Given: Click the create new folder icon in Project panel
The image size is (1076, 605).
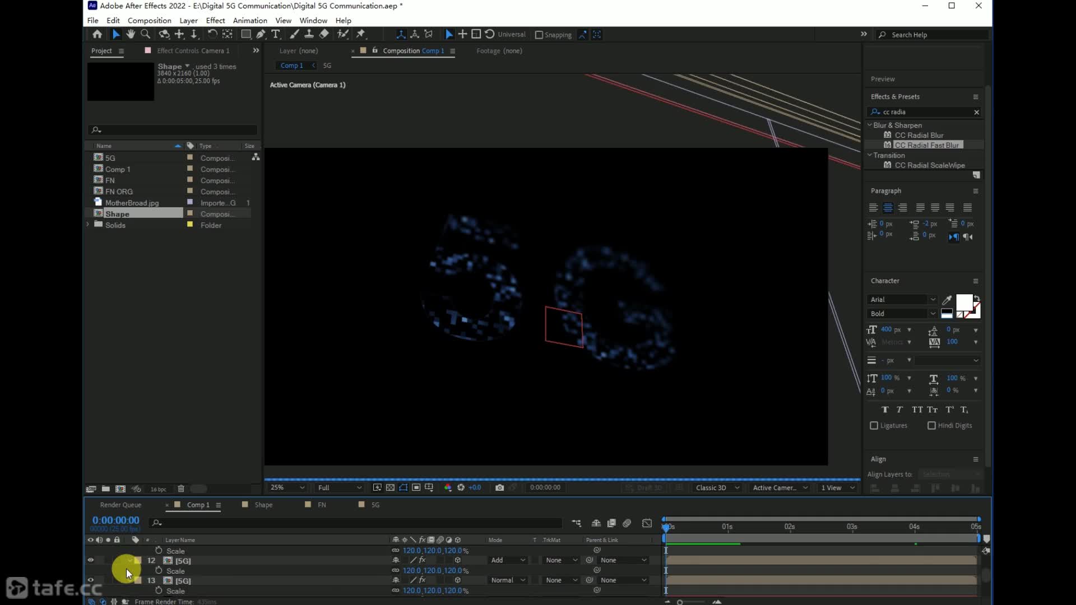Looking at the screenshot, I should [x=105, y=489].
